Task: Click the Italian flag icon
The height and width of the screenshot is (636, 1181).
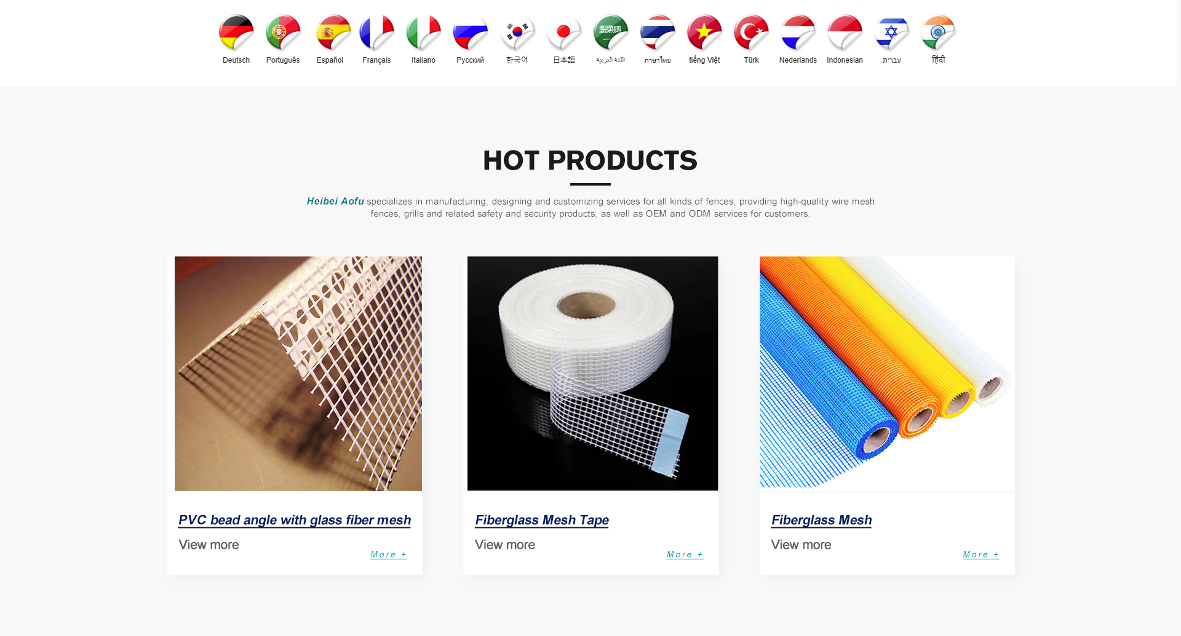Action: pyautogui.click(x=423, y=33)
